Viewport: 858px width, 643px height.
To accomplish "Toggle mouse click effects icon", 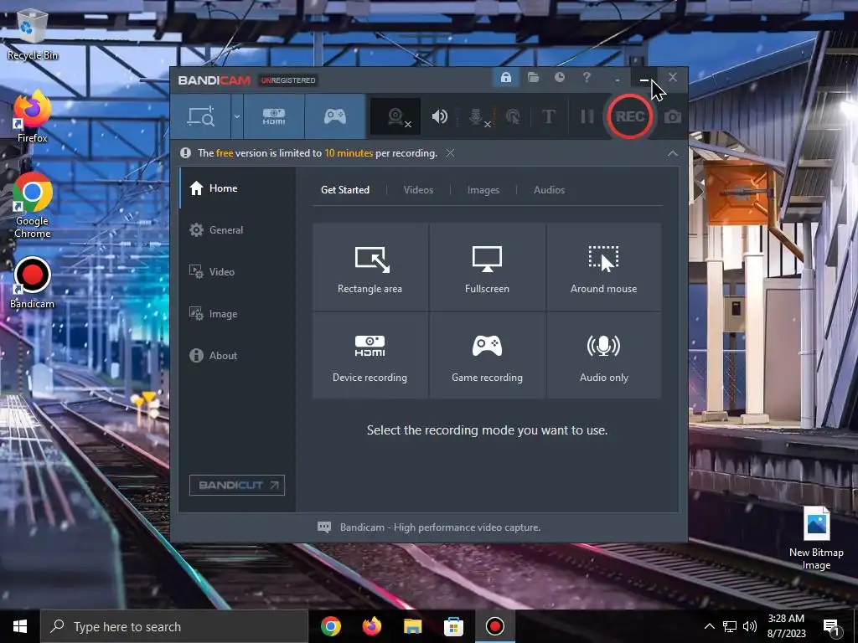I will (513, 116).
